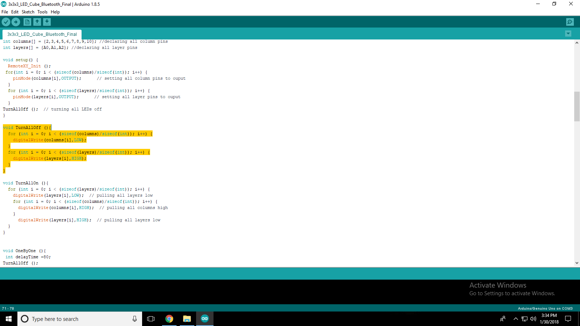Open File Explorer from the taskbar
This screenshot has width=580, height=326.
(x=187, y=319)
